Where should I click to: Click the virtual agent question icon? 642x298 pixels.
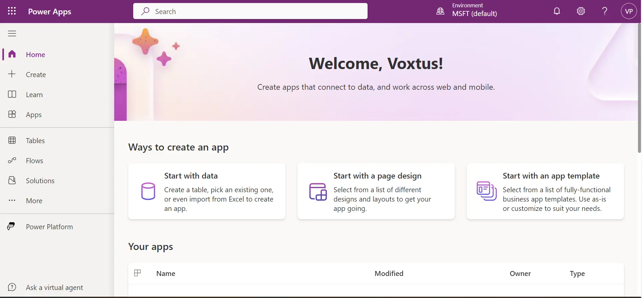tap(12, 287)
